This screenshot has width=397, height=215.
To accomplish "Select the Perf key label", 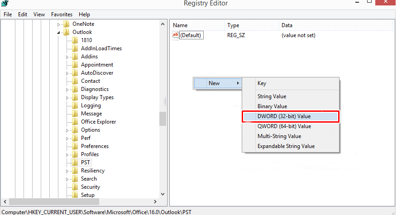I will click(x=86, y=138).
